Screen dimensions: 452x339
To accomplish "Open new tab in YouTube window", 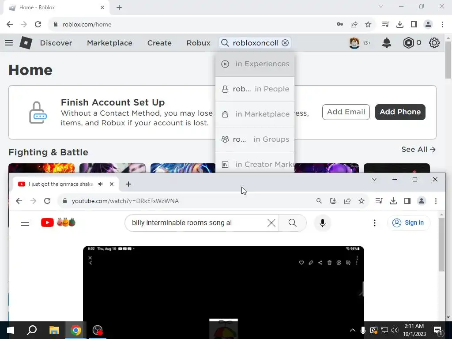I will coord(128,184).
